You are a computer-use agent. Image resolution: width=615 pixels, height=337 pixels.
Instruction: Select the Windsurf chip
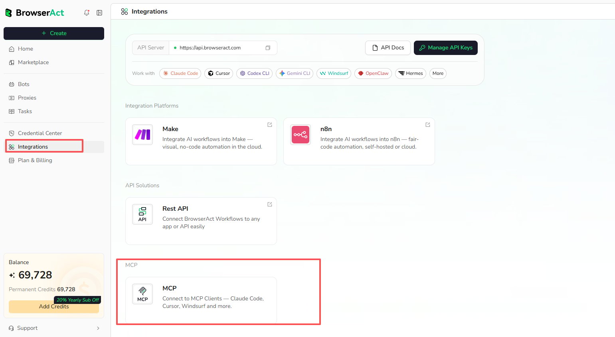point(334,73)
